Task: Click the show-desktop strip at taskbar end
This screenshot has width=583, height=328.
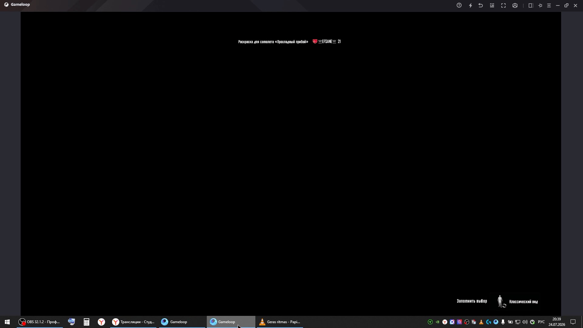Action: (582, 322)
